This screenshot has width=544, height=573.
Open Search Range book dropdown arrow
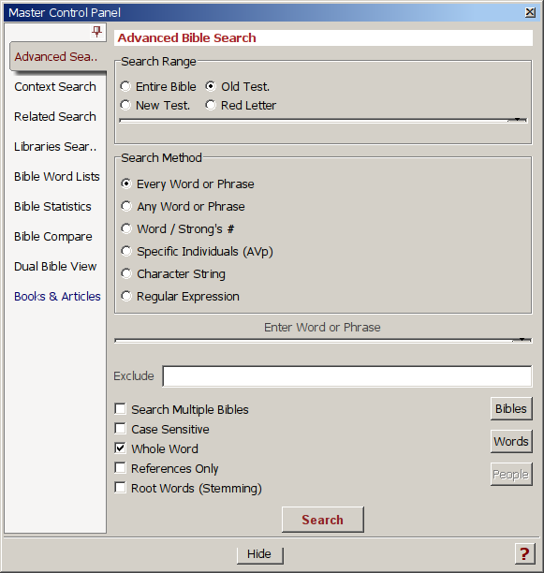[x=518, y=120]
